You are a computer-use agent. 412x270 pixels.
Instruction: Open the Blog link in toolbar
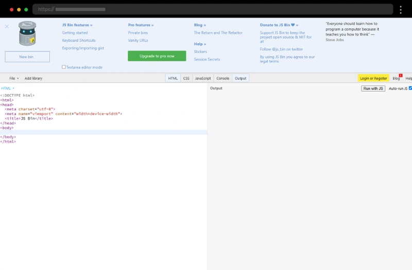tap(396, 78)
